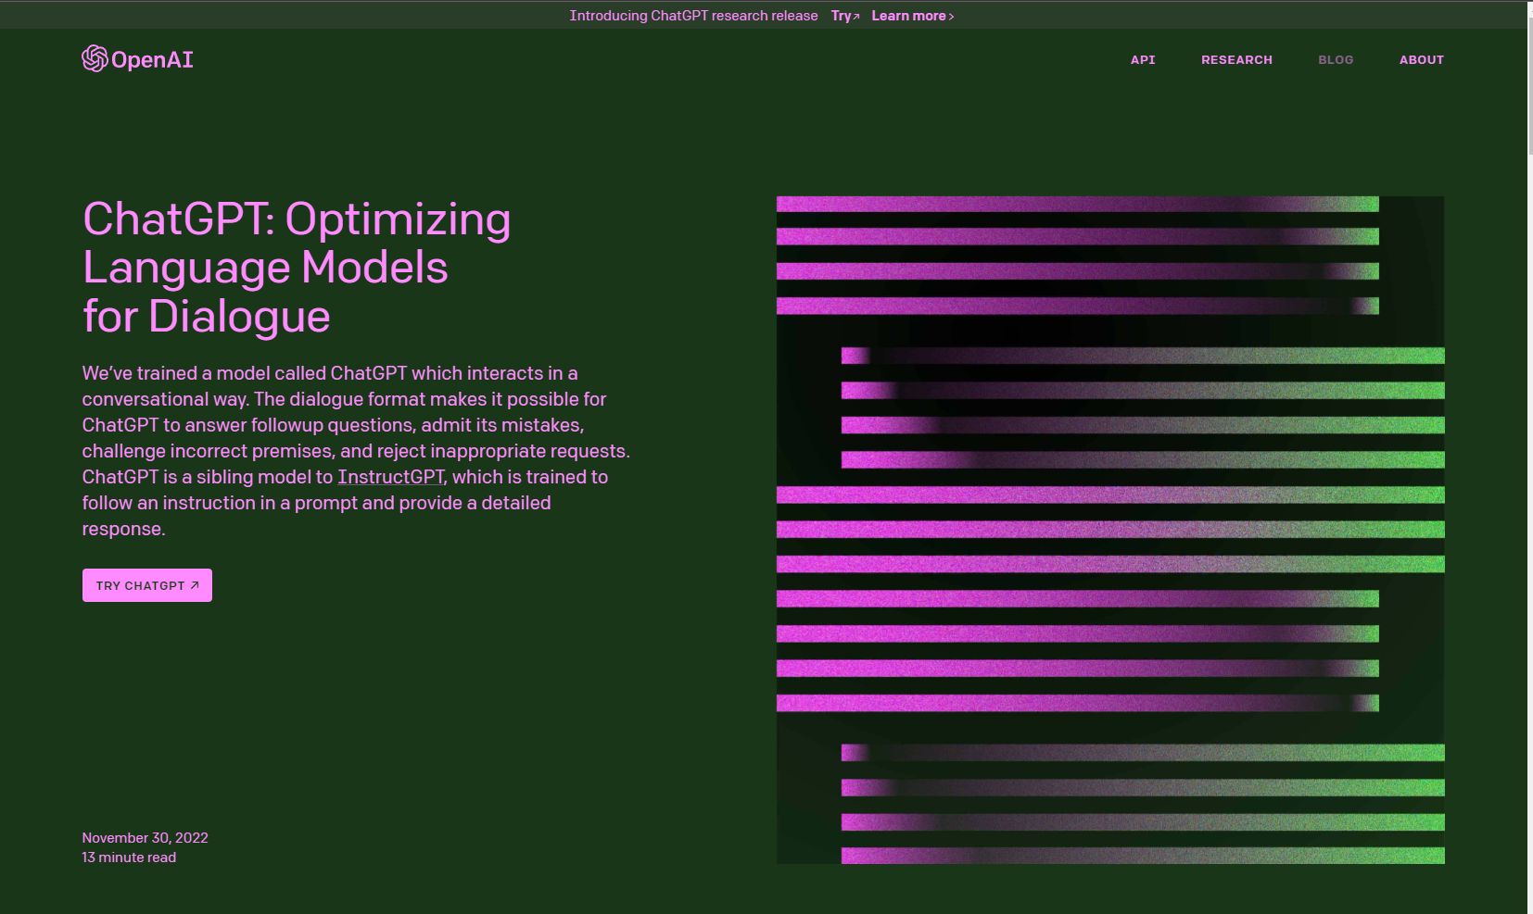Image resolution: width=1533 pixels, height=914 pixels.
Task: Click the 'Introducing ChatGPT research release' banner text
Action: (693, 16)
